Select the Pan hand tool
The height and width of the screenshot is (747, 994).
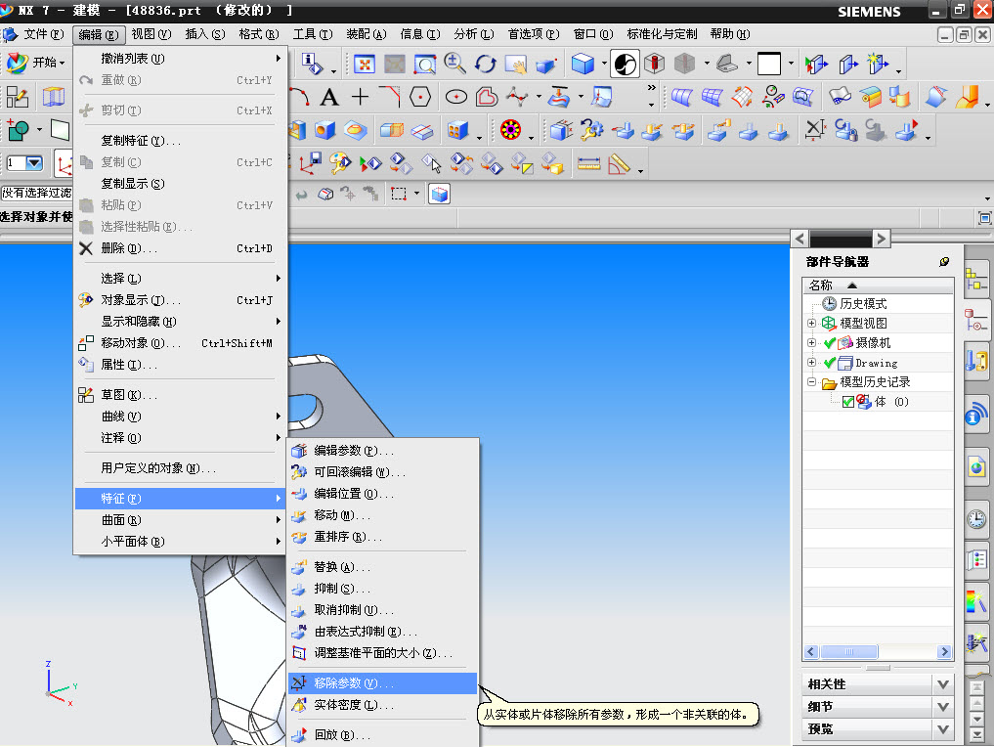point(516,65)
